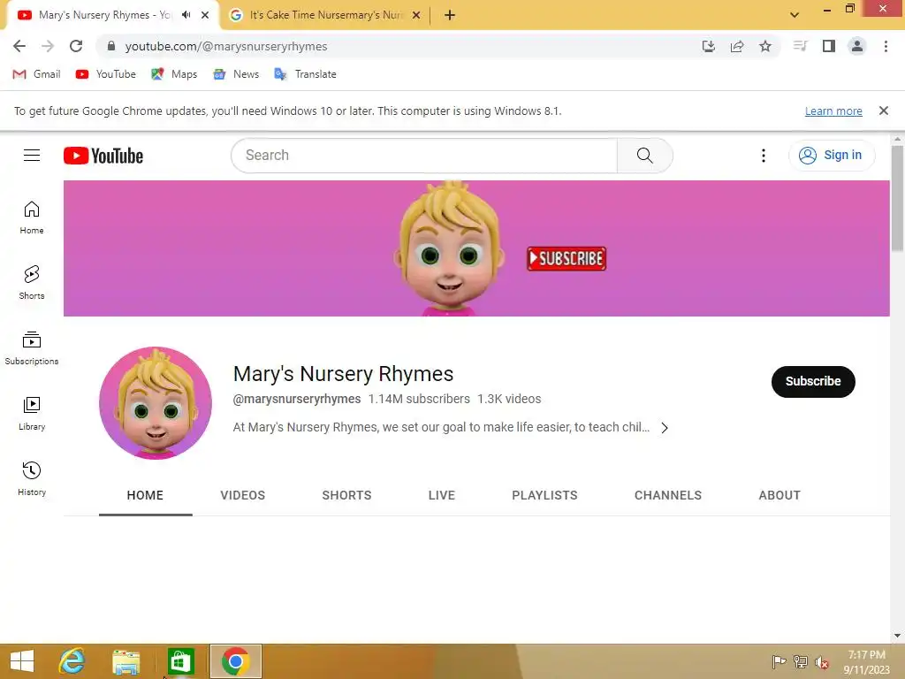Click the muted volume tray icon
Screen dimensions: 905x679
[x=821, y=662]
